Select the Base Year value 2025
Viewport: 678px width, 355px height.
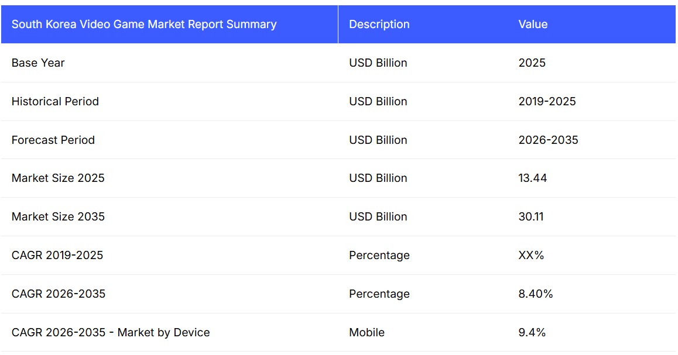tap(532, 63)
